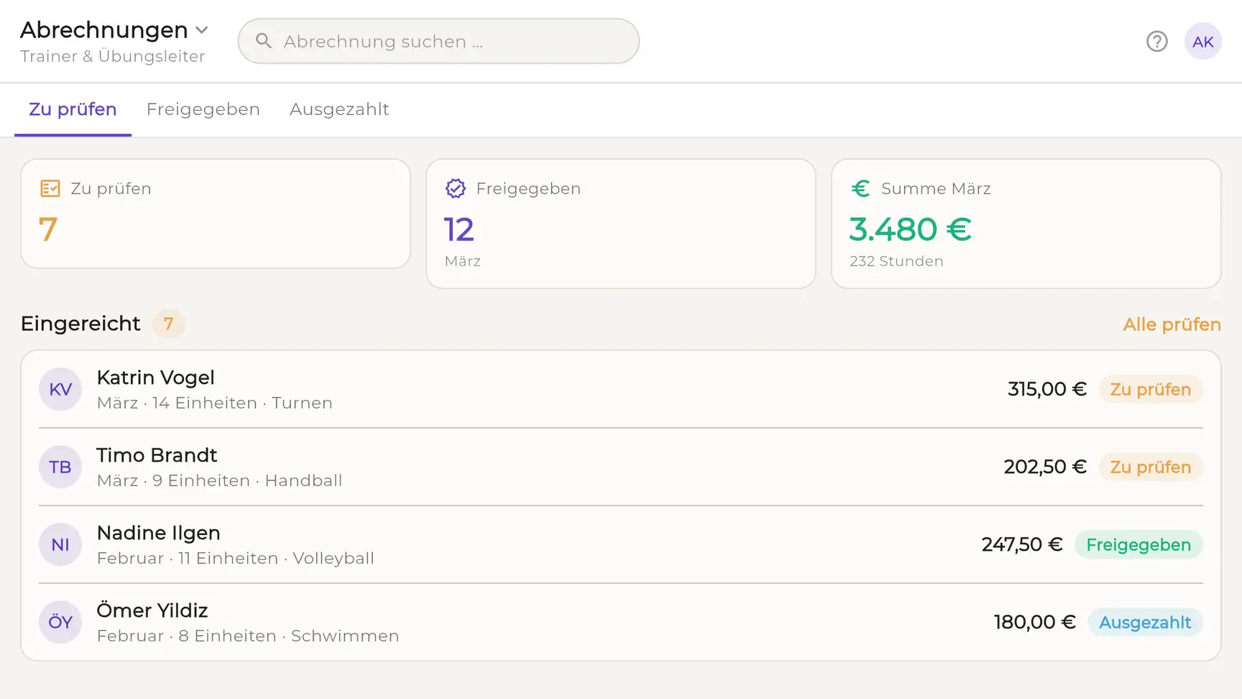Click Februar · 11 Einheiten · Volleyball details
This screenshot has width=1242, height=699.
pos(236,558)
